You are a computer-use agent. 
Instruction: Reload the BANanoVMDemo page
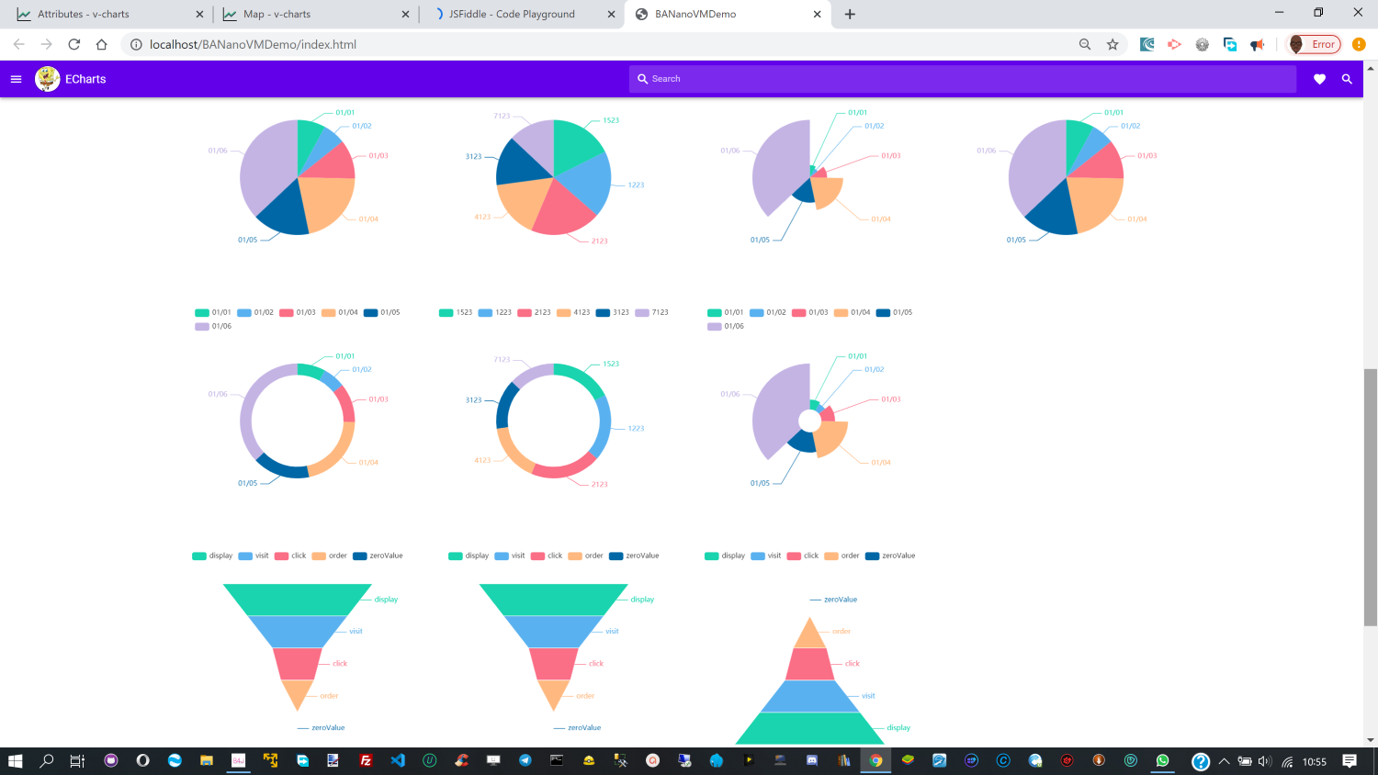click(73, 44)
